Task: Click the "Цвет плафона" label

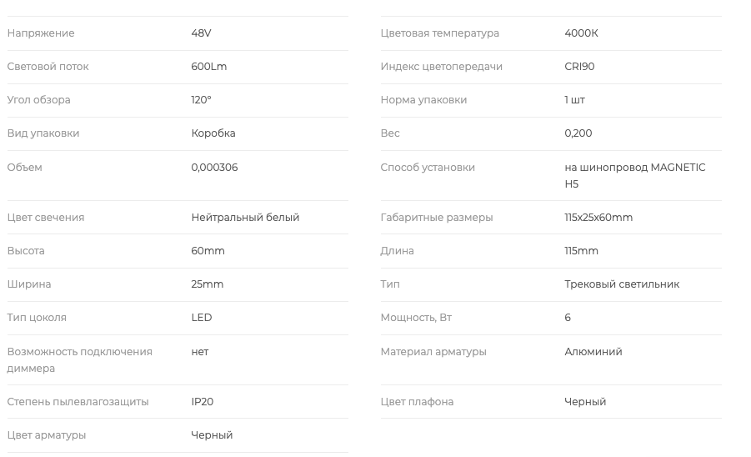Action: click(417, 402)
